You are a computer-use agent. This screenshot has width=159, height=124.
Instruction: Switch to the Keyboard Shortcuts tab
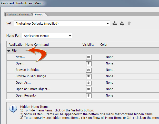pos(19,15)
